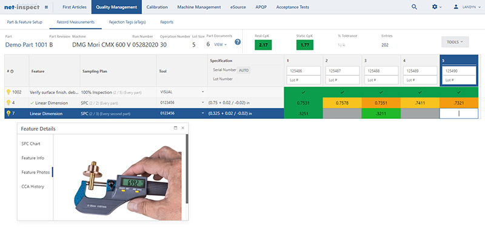The height and width of the screenshot is (242, 485).
Task: Edit serial number field 125487
Action: (343, 70)
